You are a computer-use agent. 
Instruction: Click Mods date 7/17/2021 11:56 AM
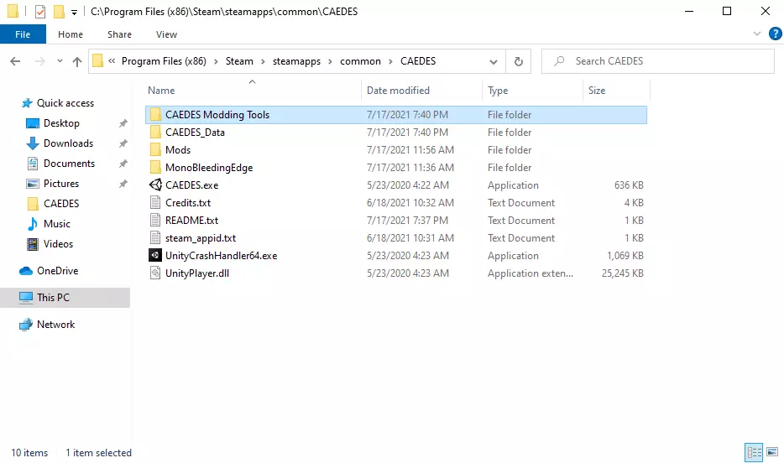(410, 150)
